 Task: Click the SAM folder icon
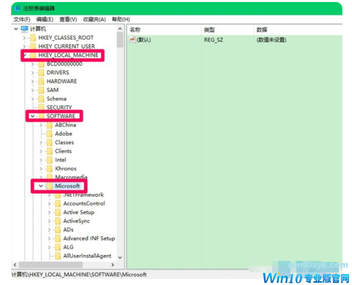click(x=41, y=90)
